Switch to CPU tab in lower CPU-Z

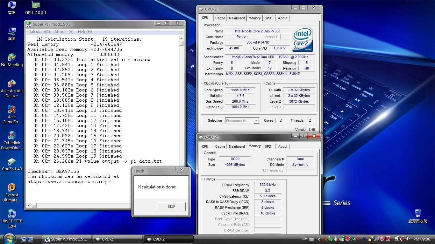(205, 146)
